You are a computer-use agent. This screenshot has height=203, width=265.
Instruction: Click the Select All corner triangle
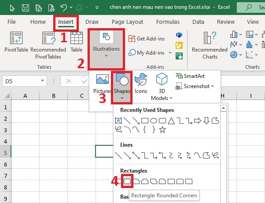coord(7,96)
